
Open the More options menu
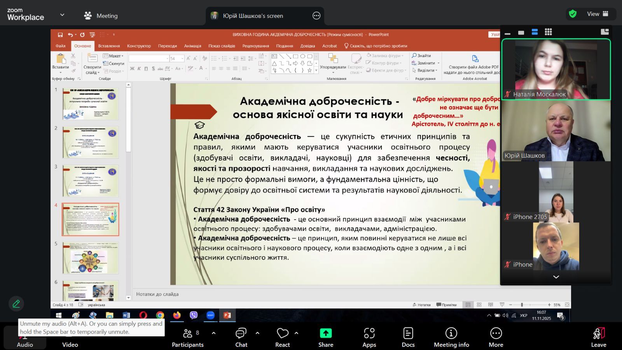pos(496,337)
